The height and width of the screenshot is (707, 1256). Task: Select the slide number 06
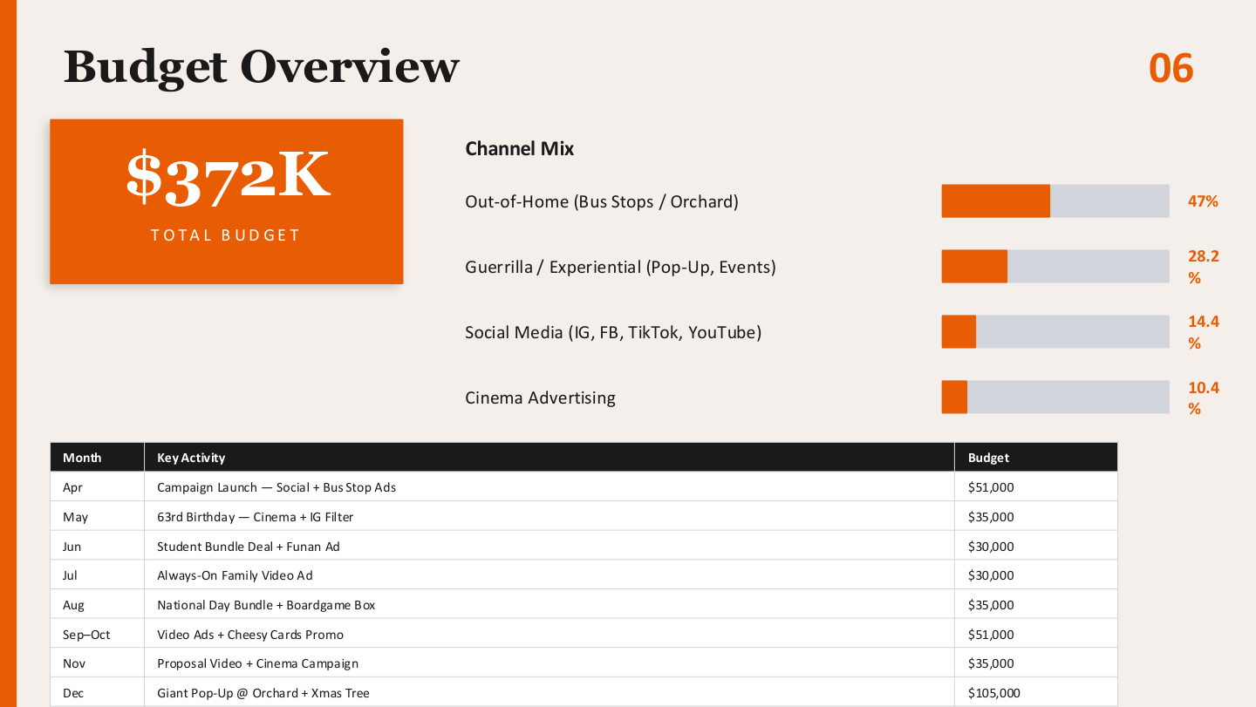tap(1171, 68)
